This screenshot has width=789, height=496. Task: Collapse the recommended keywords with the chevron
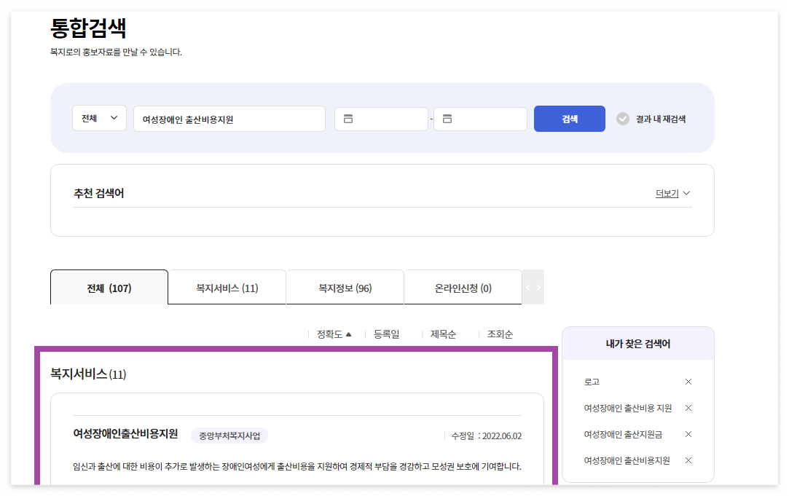click(x=686, y=193)
